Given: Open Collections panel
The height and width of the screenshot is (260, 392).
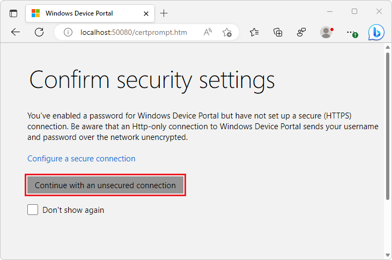Looking at the screenshot, I should pyautogui.click(x=278, y=32).
